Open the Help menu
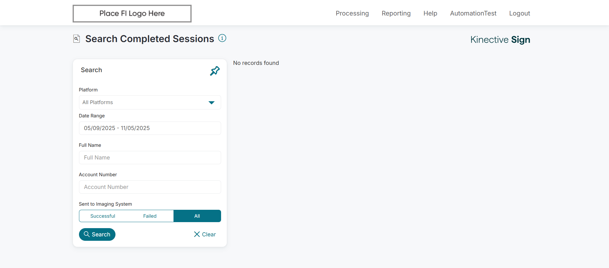This screenshot has width=609, height=268. (430, 13)
